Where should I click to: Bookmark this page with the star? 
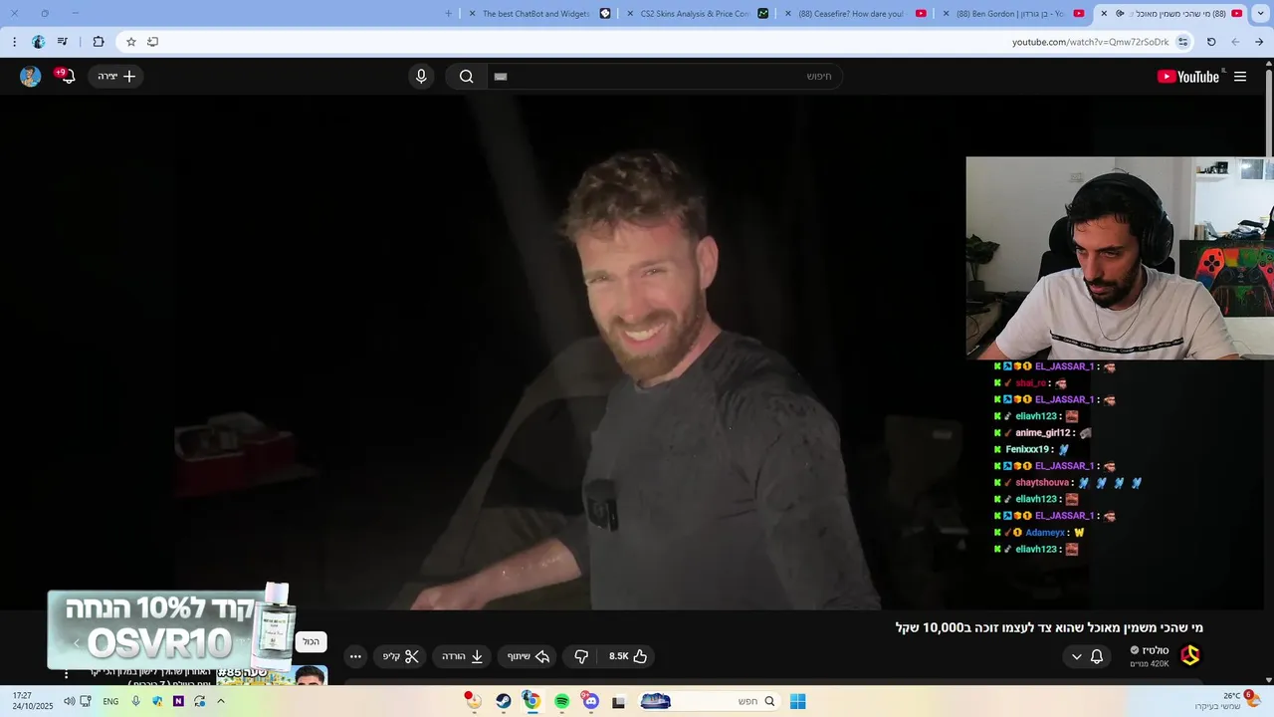[x=130, y=42]
